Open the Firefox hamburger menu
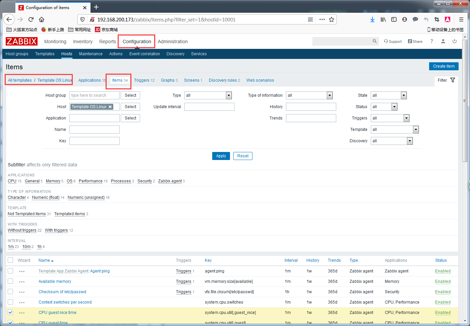Screen dimensions: 470x326 click(461, 19)
